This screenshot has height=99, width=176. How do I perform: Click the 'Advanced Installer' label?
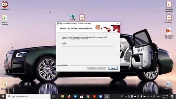pyautogui.click(x=62, y=65)
